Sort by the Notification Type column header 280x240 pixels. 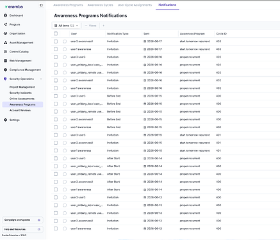click(118, 34)
